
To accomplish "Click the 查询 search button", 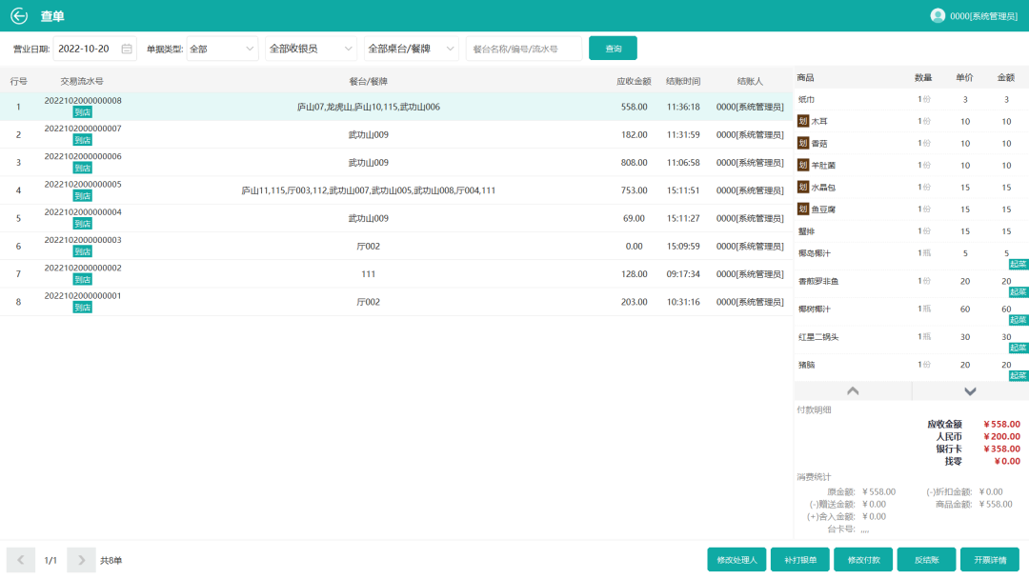I will coord(613,49).
